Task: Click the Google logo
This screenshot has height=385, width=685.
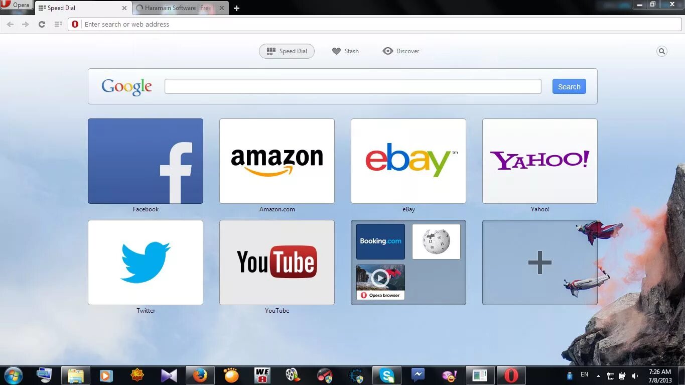Action: 126,87
